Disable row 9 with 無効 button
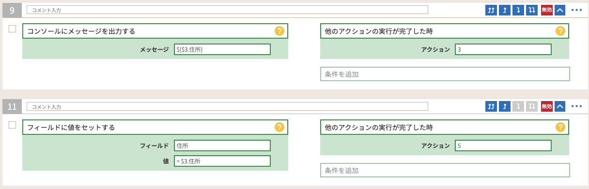Viewport: 589px width, 189px height. tap(547, 10)
